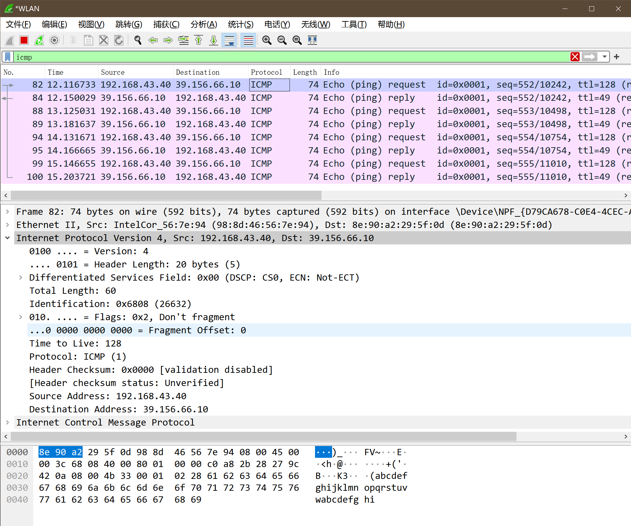Find a packet with magnifier icon

138,40
